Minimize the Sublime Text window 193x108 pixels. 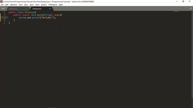coord(177,1)
